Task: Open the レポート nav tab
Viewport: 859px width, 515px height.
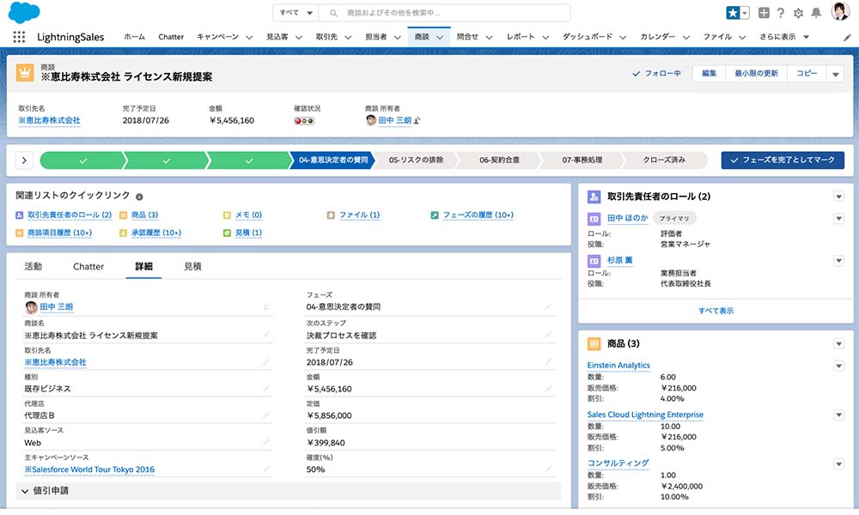Action: pos(521,37)
